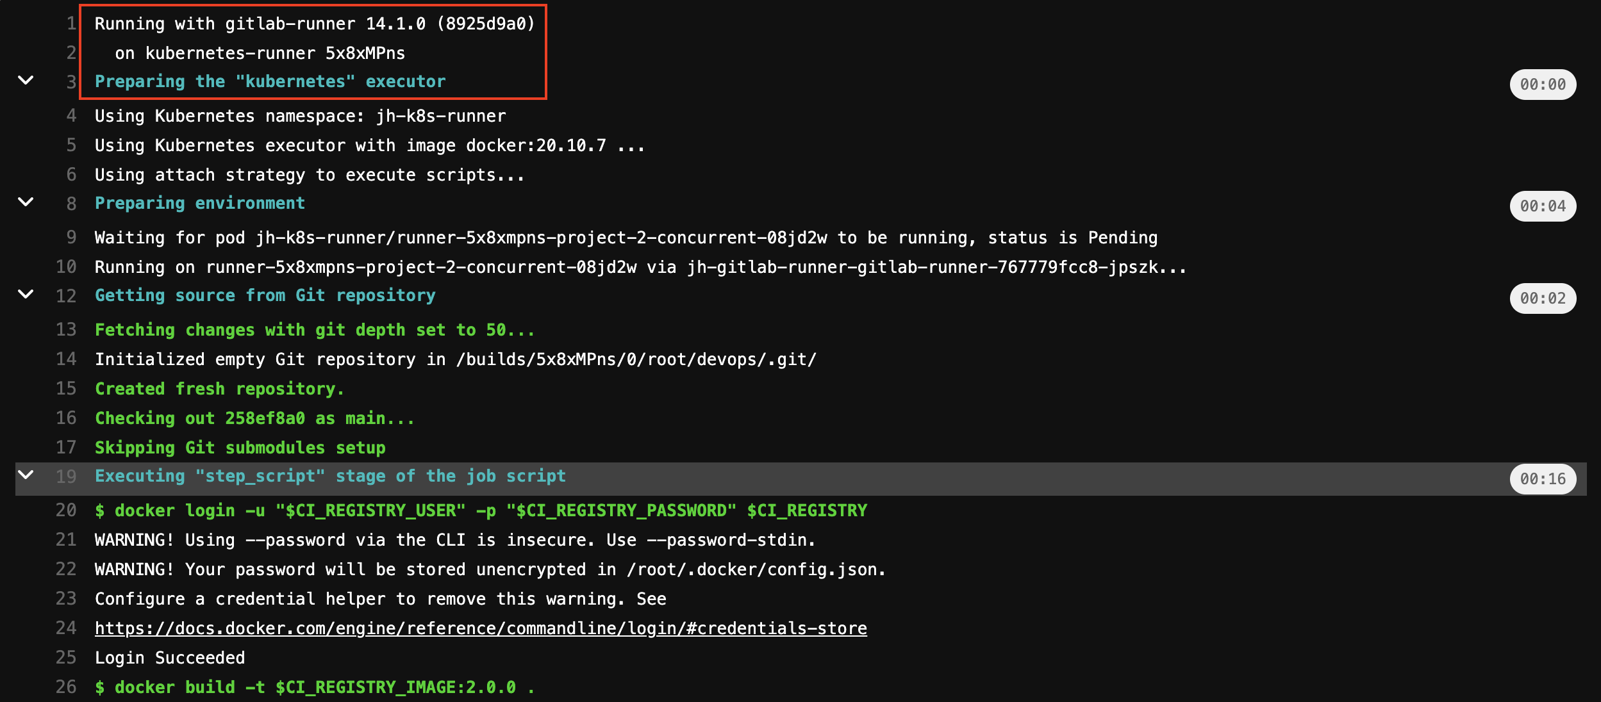This screenshot has height=702, width=1601.
Task: Click line number 21 with the CLI warning
Action: [66, 539]
